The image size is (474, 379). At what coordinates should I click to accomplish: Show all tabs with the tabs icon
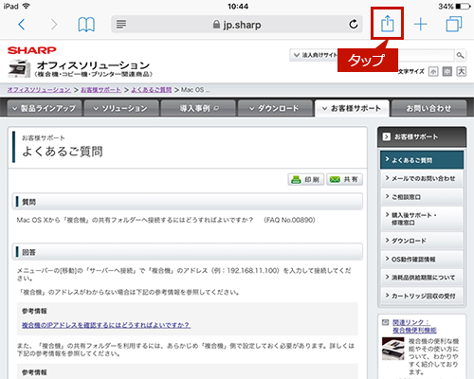(x=454, y=25)
